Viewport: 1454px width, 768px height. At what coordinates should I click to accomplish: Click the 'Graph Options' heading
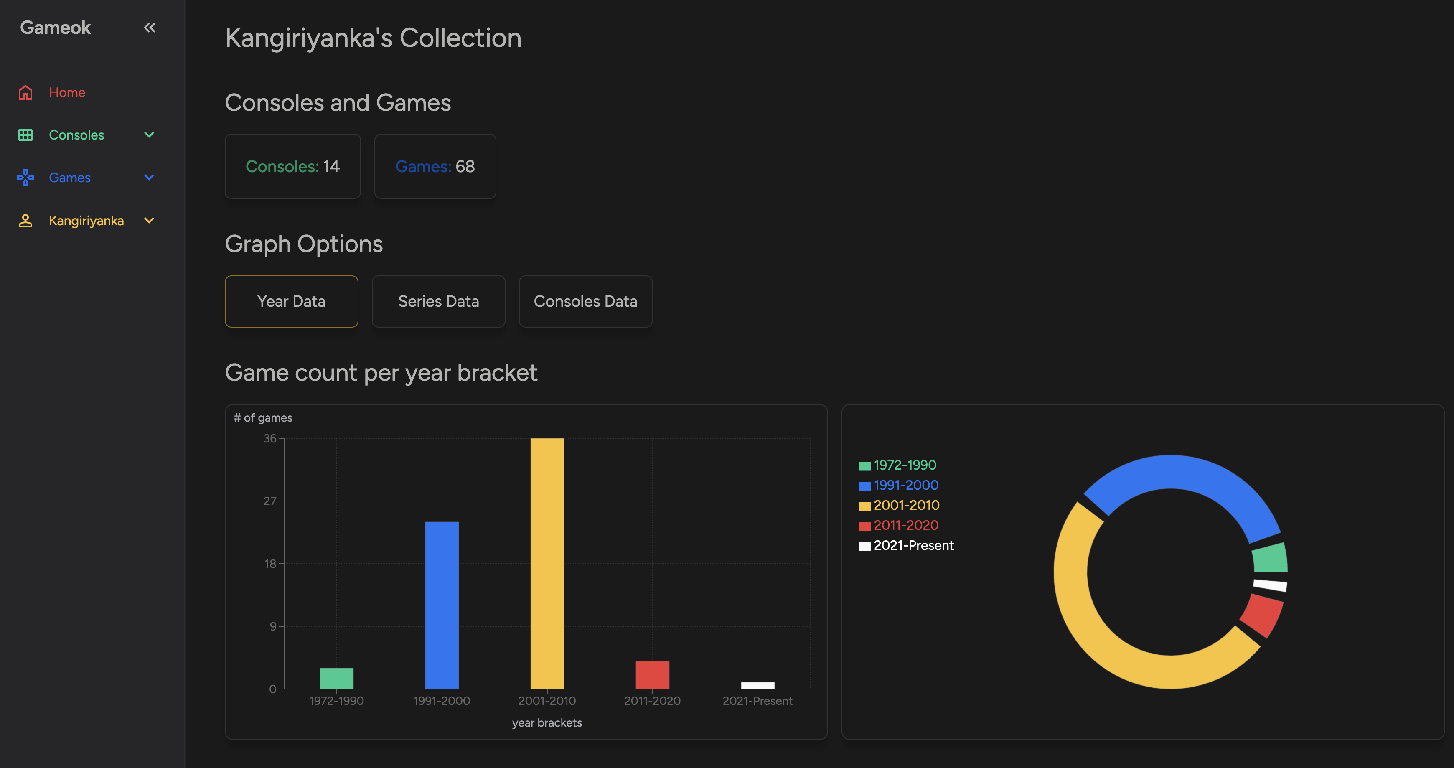click(x=304, y=244)
